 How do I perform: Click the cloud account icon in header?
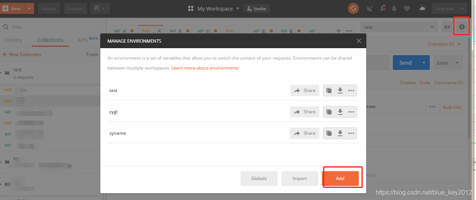(x=422, y=8)
